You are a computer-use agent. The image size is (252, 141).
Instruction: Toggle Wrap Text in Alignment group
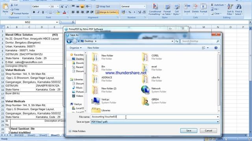pyautogui.click(x=103, y=7)
